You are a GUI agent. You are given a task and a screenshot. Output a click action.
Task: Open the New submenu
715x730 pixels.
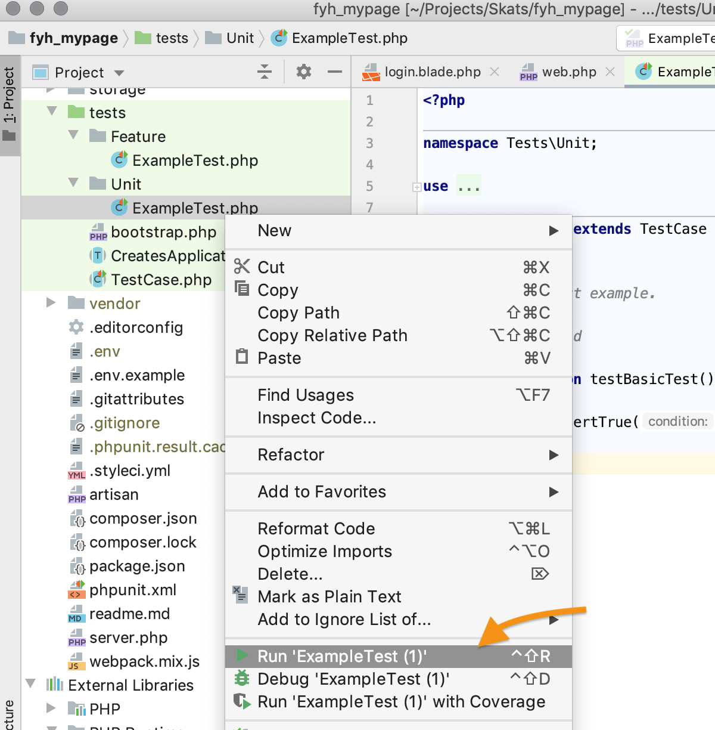click(399, 231)
